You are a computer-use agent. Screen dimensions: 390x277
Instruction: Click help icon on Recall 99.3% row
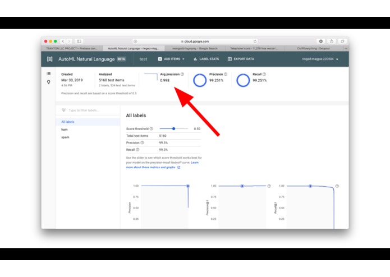(137, 150)
